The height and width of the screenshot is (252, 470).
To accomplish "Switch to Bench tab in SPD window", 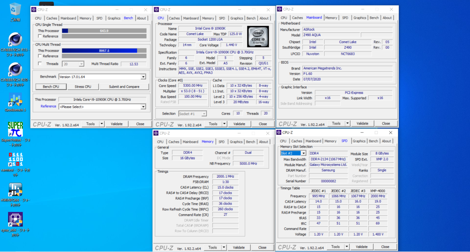I will click(x=374, y=141).
